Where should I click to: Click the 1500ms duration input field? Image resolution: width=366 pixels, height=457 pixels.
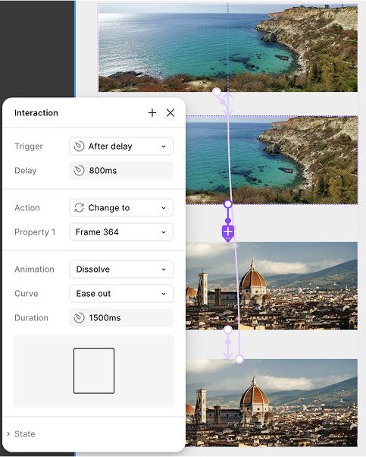(121, 317)
